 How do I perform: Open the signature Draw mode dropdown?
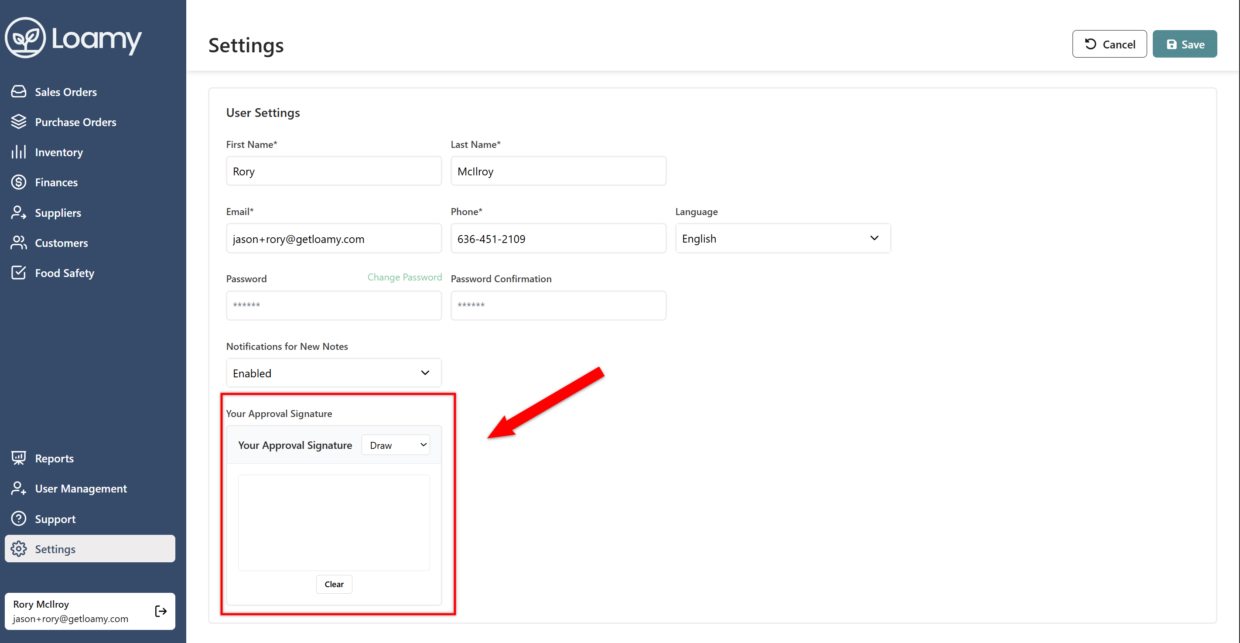pyautogui.click(x=396, y=445)
